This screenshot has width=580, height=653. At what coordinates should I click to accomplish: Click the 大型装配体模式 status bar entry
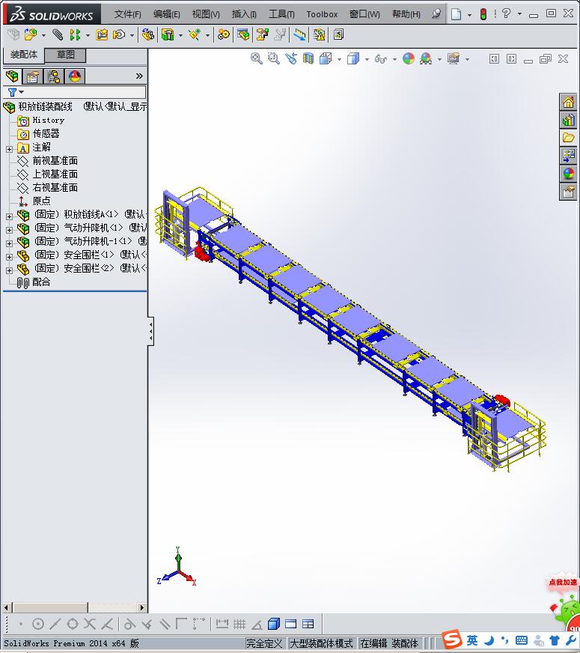coord(321,643)
